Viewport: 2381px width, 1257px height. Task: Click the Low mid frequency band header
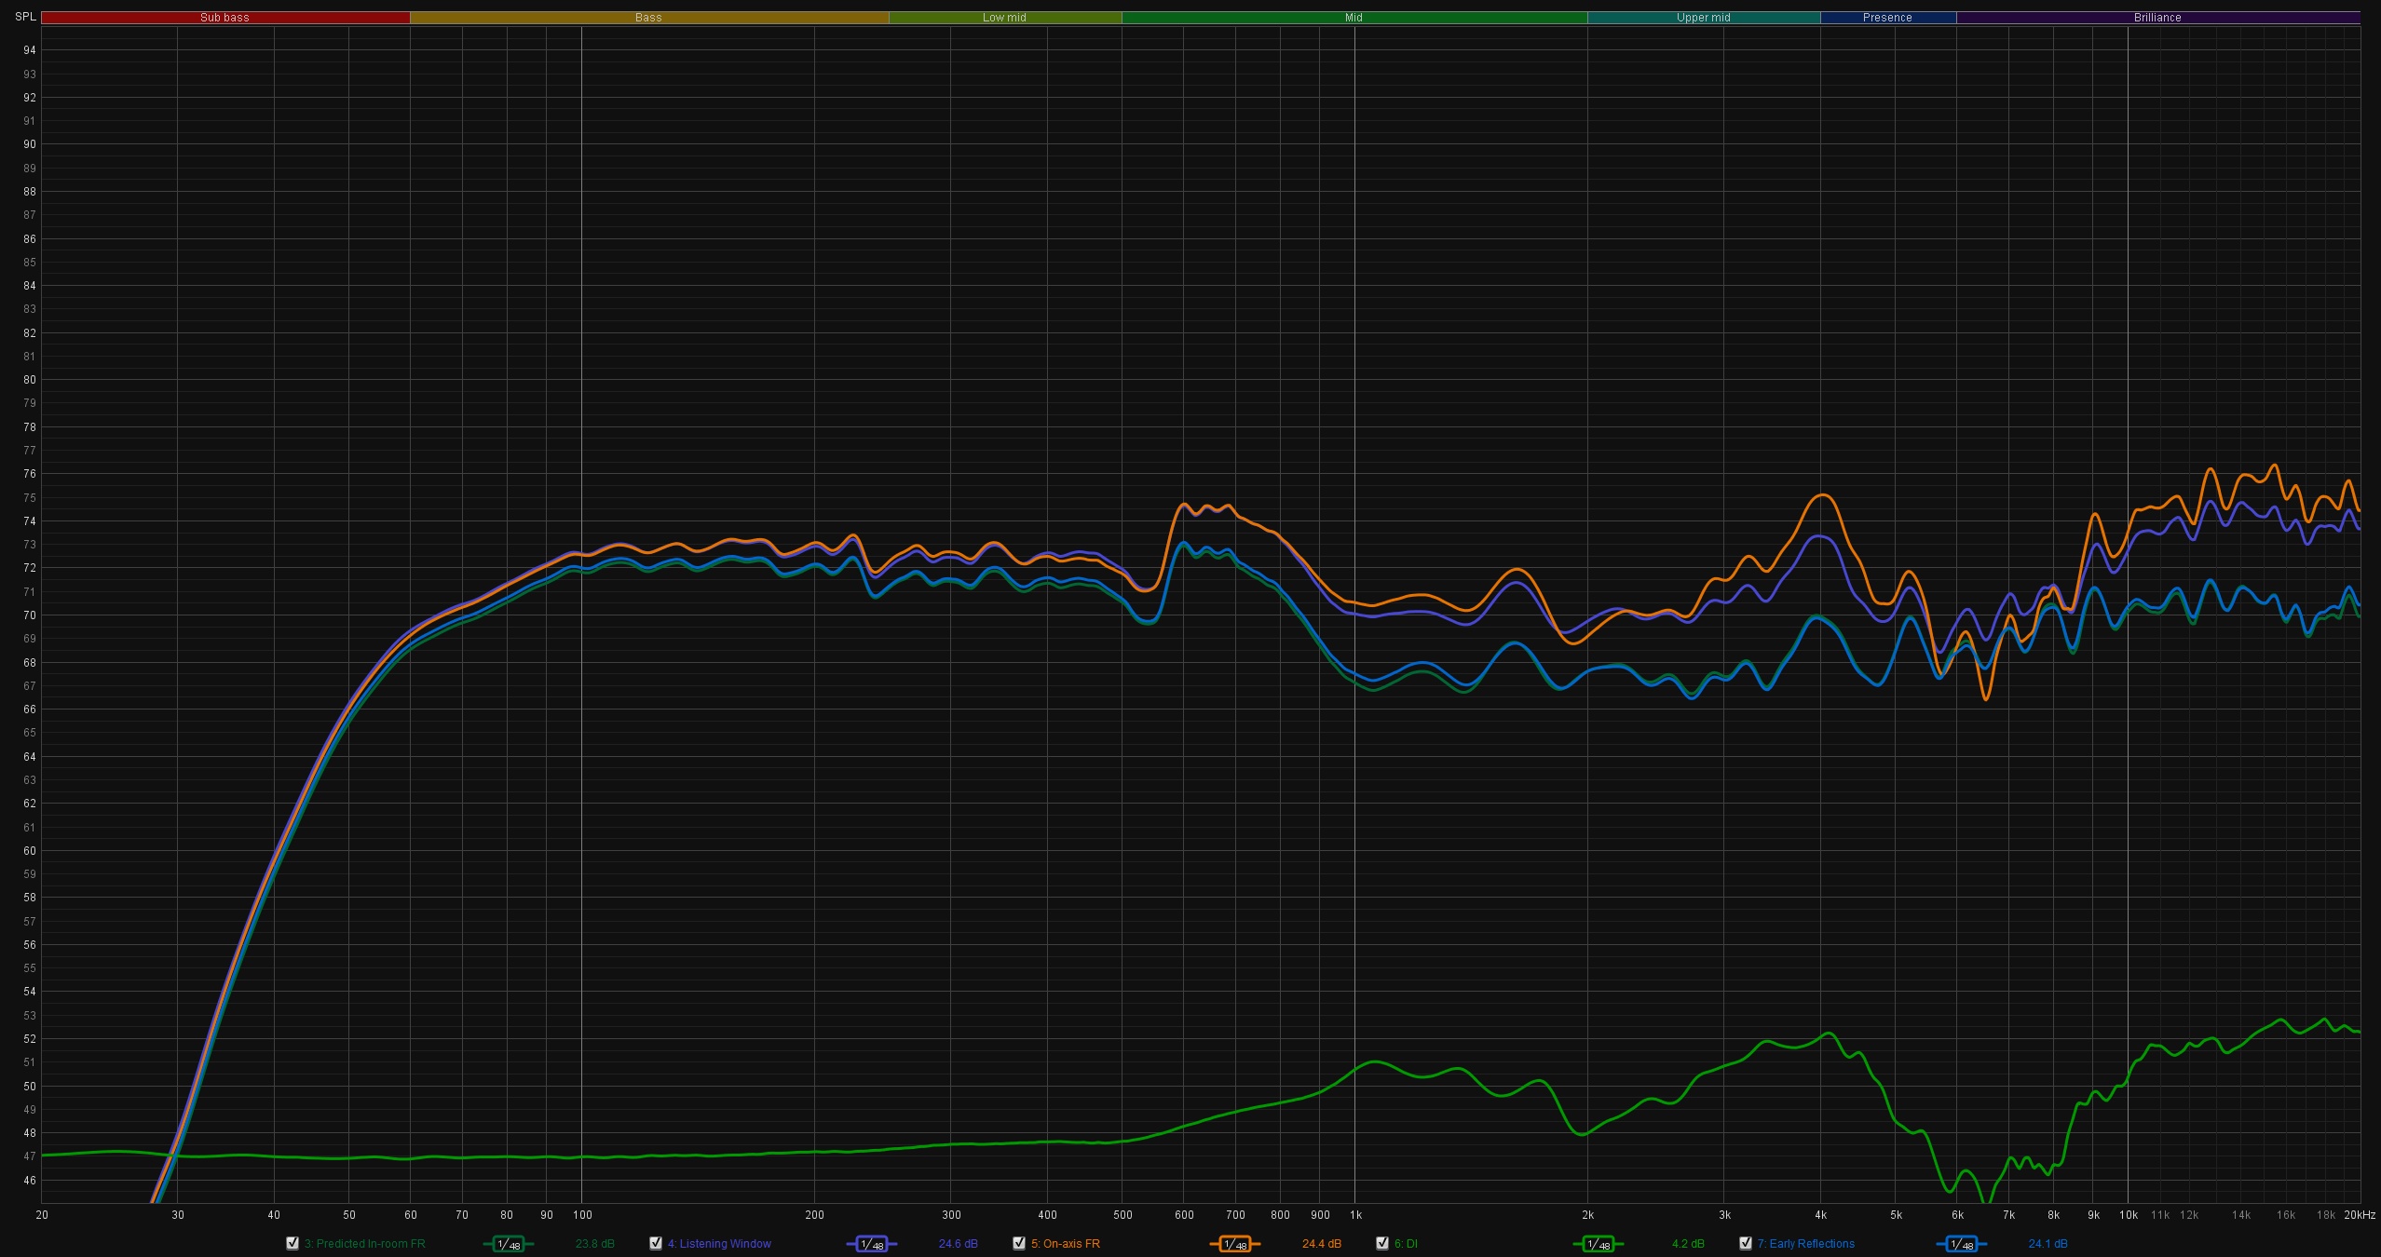point(1005,18)
